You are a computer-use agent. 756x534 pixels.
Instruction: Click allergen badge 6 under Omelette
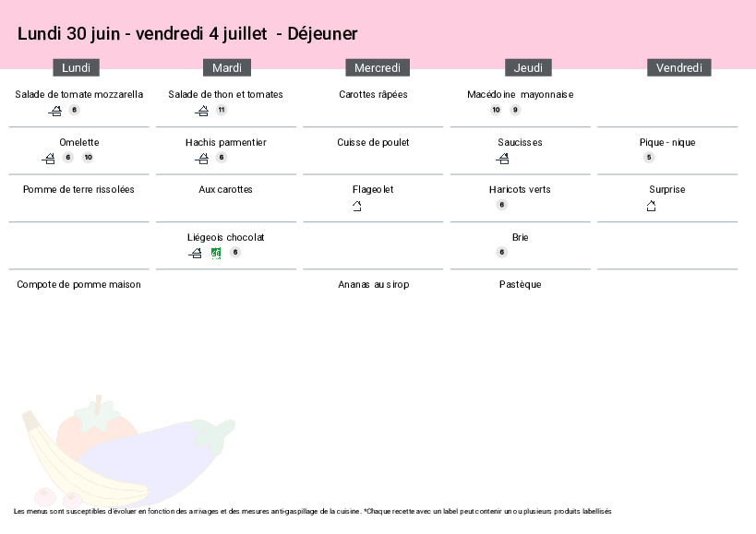(x=68, y=157)
